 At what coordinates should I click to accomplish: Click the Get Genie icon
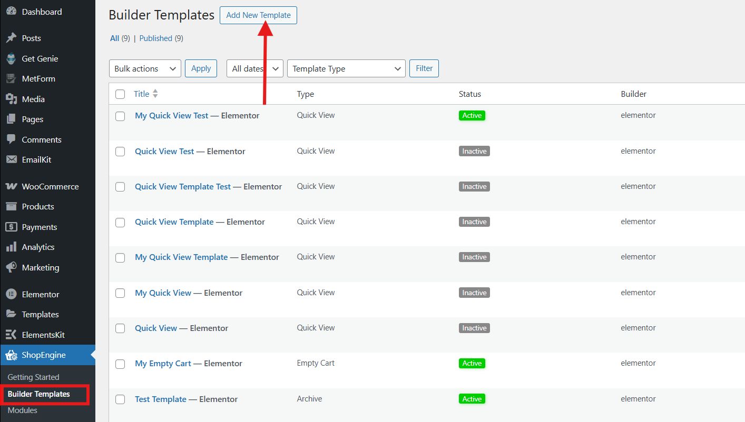(x=11, y=59)
